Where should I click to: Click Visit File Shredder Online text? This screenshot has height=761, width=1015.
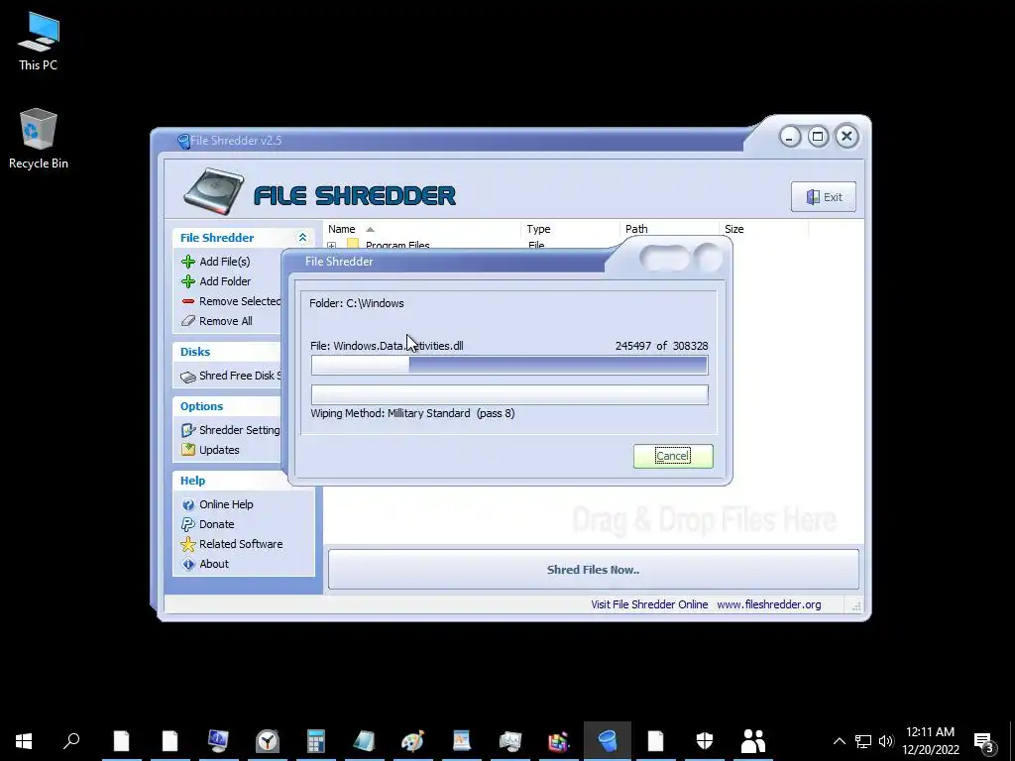649,604
